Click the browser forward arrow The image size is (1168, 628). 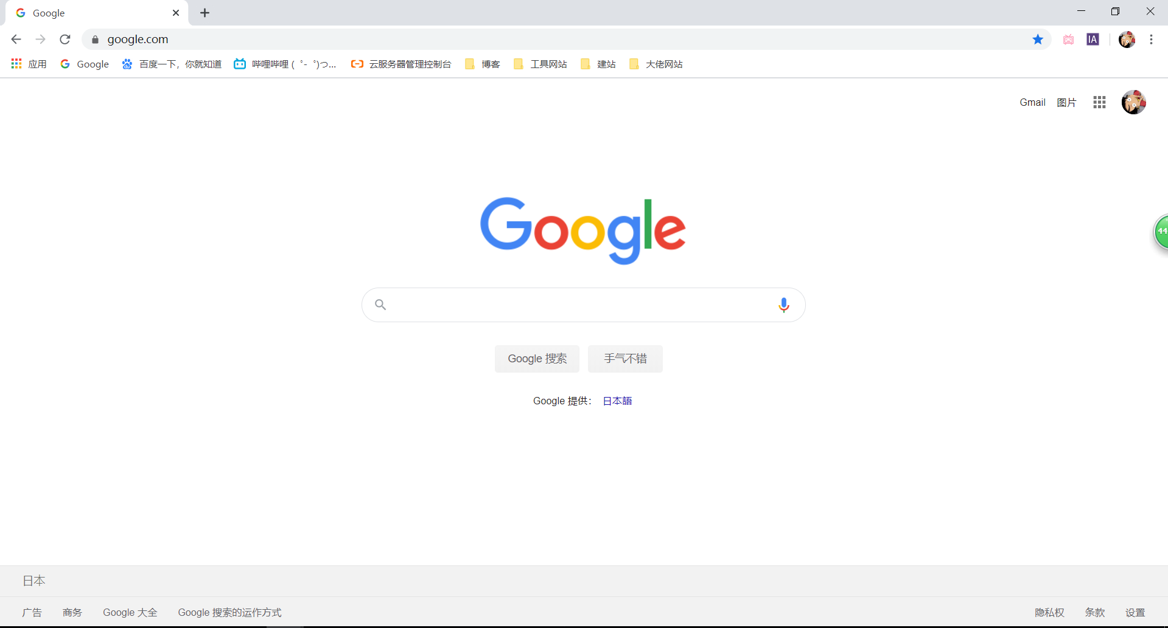[40, 40]
